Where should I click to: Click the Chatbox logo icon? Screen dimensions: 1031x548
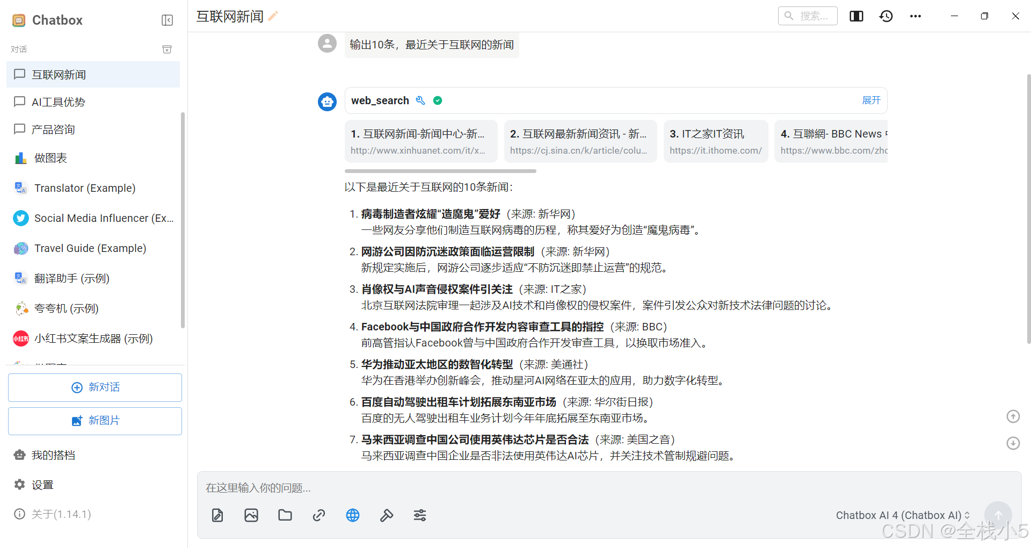(x=19, y=20)
